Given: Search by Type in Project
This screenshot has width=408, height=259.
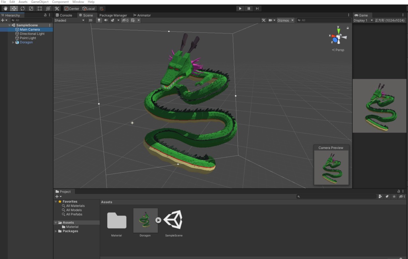Looking at the screenshot, I should coord(380,197).
